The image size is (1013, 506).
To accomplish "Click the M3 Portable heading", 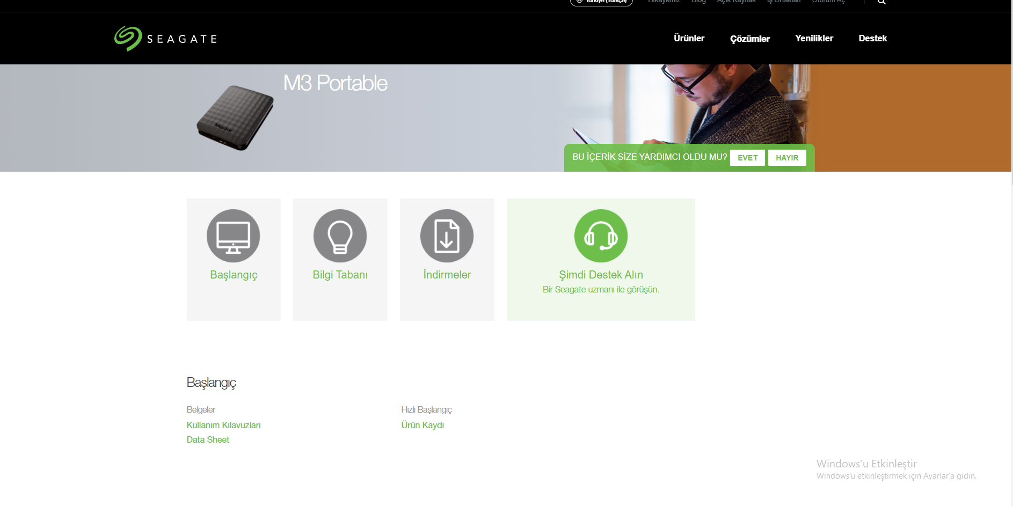I will point(336,83).
